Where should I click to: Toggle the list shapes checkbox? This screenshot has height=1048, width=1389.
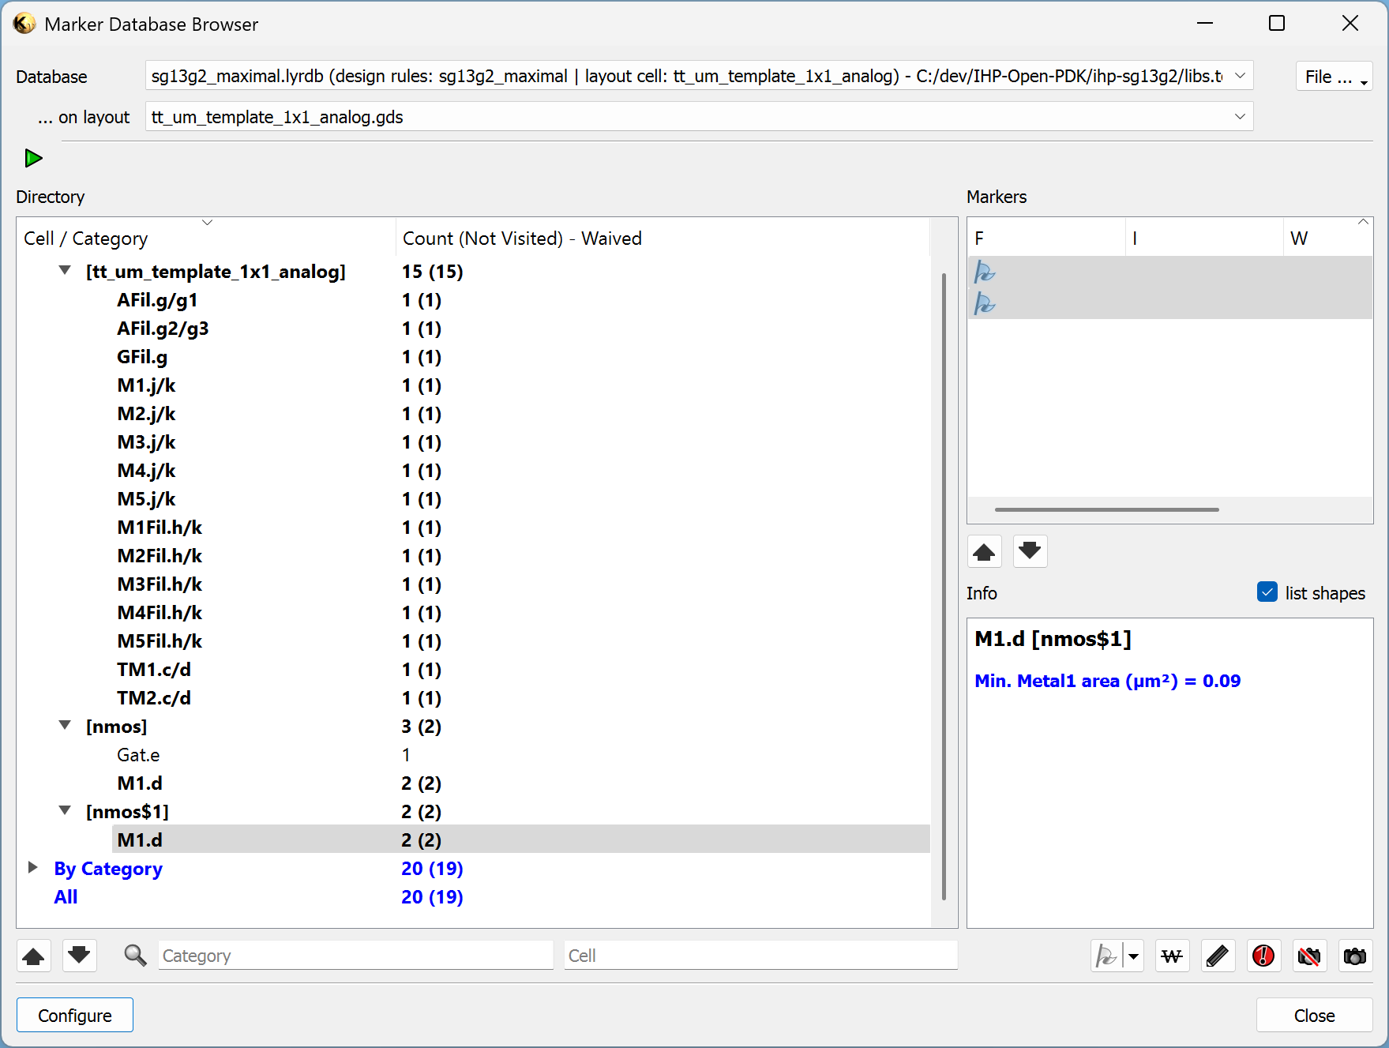[1267, 592]
